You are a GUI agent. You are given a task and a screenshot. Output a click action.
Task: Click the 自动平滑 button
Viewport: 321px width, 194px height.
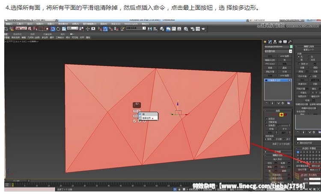click(x=302, y=170)
